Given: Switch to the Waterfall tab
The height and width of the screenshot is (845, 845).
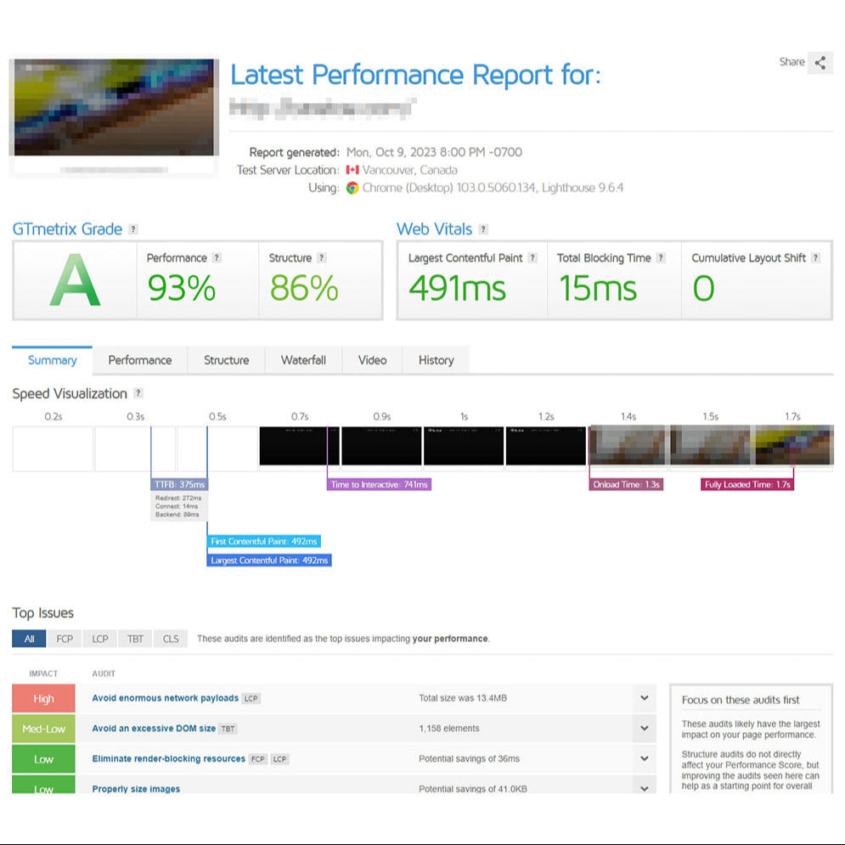Looking at the screenshot, I should point(303,360).
